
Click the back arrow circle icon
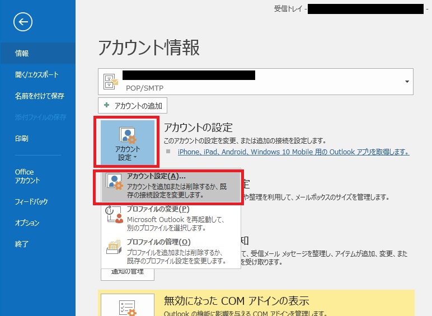(23, 22)
